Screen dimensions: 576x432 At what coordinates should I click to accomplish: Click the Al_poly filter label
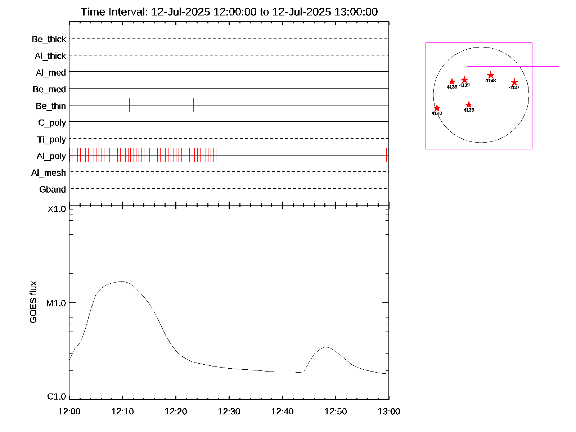[x=51, y=156]
